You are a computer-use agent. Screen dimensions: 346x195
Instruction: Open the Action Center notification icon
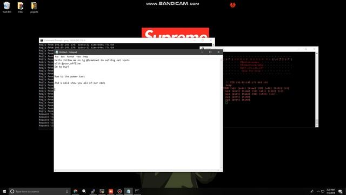(341, 191)
